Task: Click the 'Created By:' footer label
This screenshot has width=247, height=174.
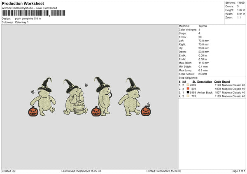Action: click(x=9, y=171)
